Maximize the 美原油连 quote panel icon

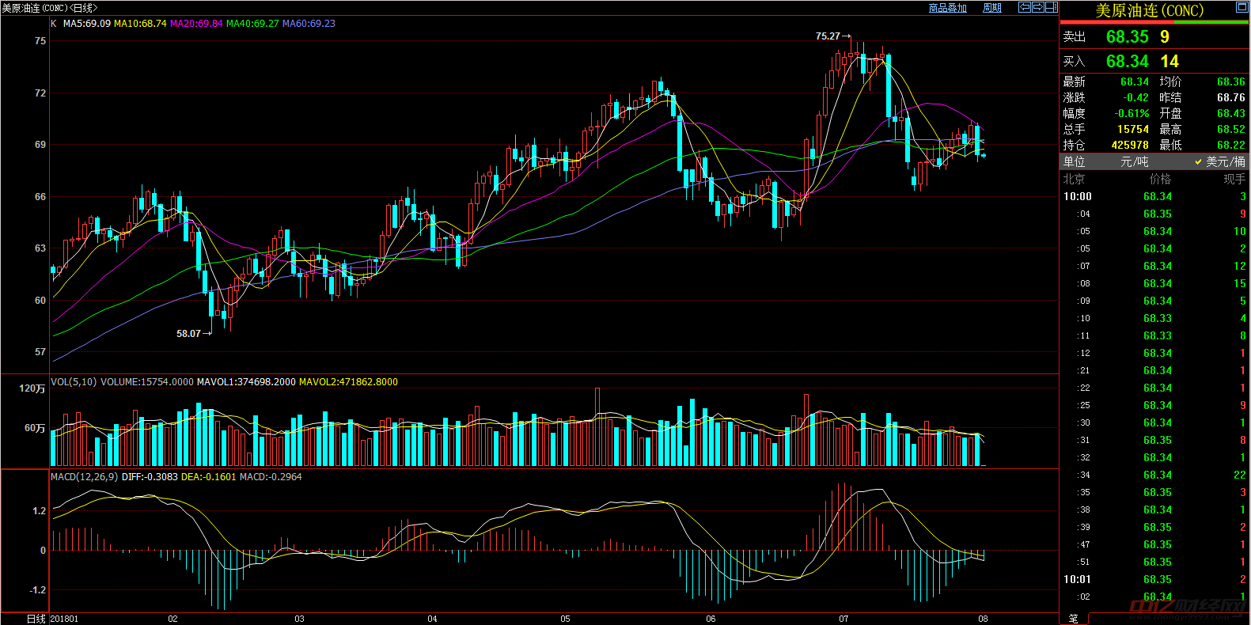1242,7
